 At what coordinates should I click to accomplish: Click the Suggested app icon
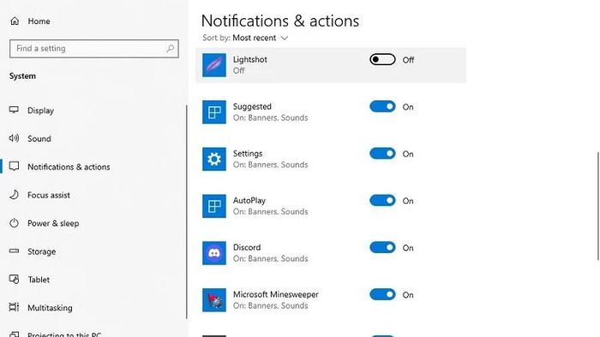[214, 112]
